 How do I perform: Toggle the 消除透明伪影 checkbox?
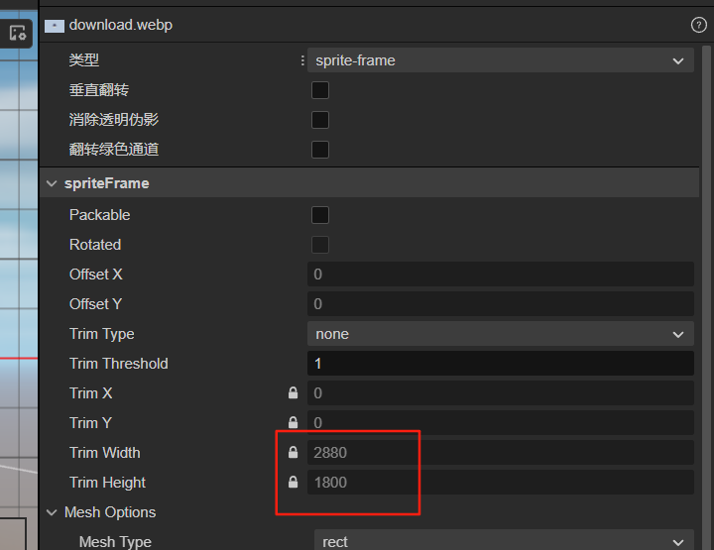tap(320, 120)
